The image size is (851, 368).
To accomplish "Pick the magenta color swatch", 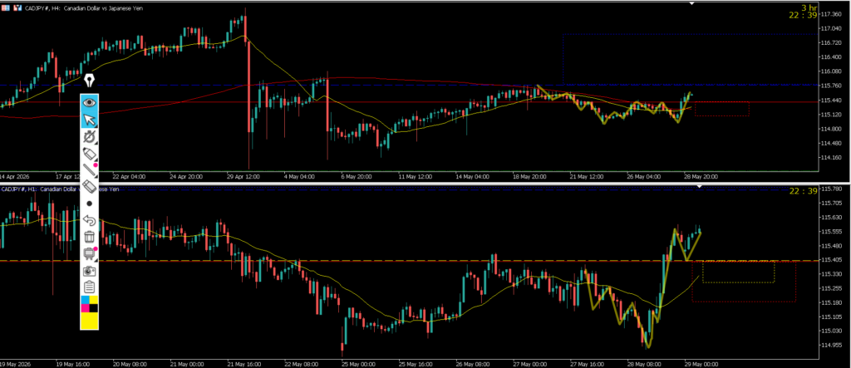I will 86,308.
